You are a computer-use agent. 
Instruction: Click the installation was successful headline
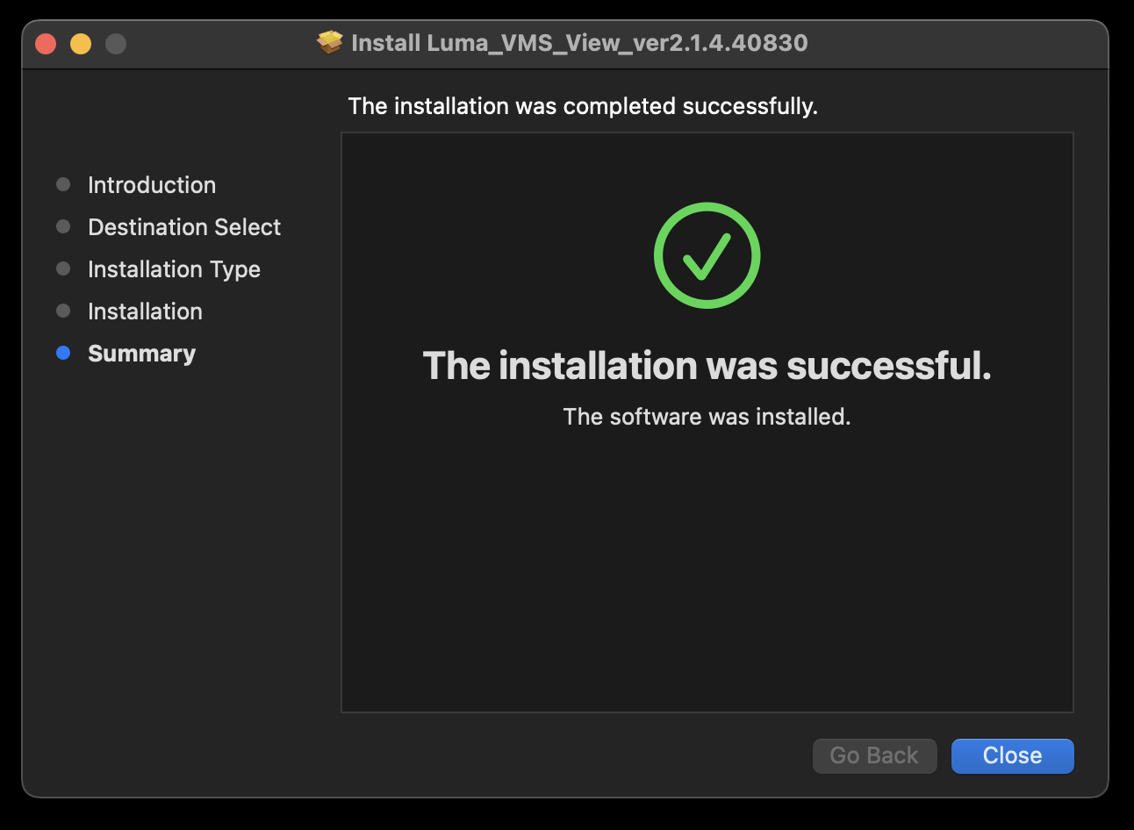pyautogui.click(x=707, y=366)
